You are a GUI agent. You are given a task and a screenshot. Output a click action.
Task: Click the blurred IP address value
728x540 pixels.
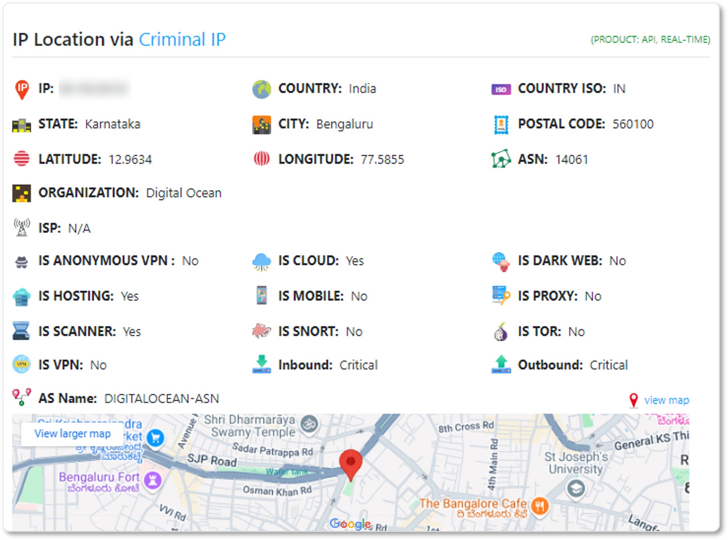pos(95,88)
